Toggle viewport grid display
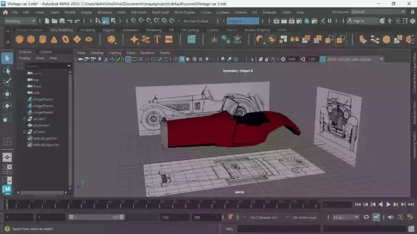 (128, 59)
